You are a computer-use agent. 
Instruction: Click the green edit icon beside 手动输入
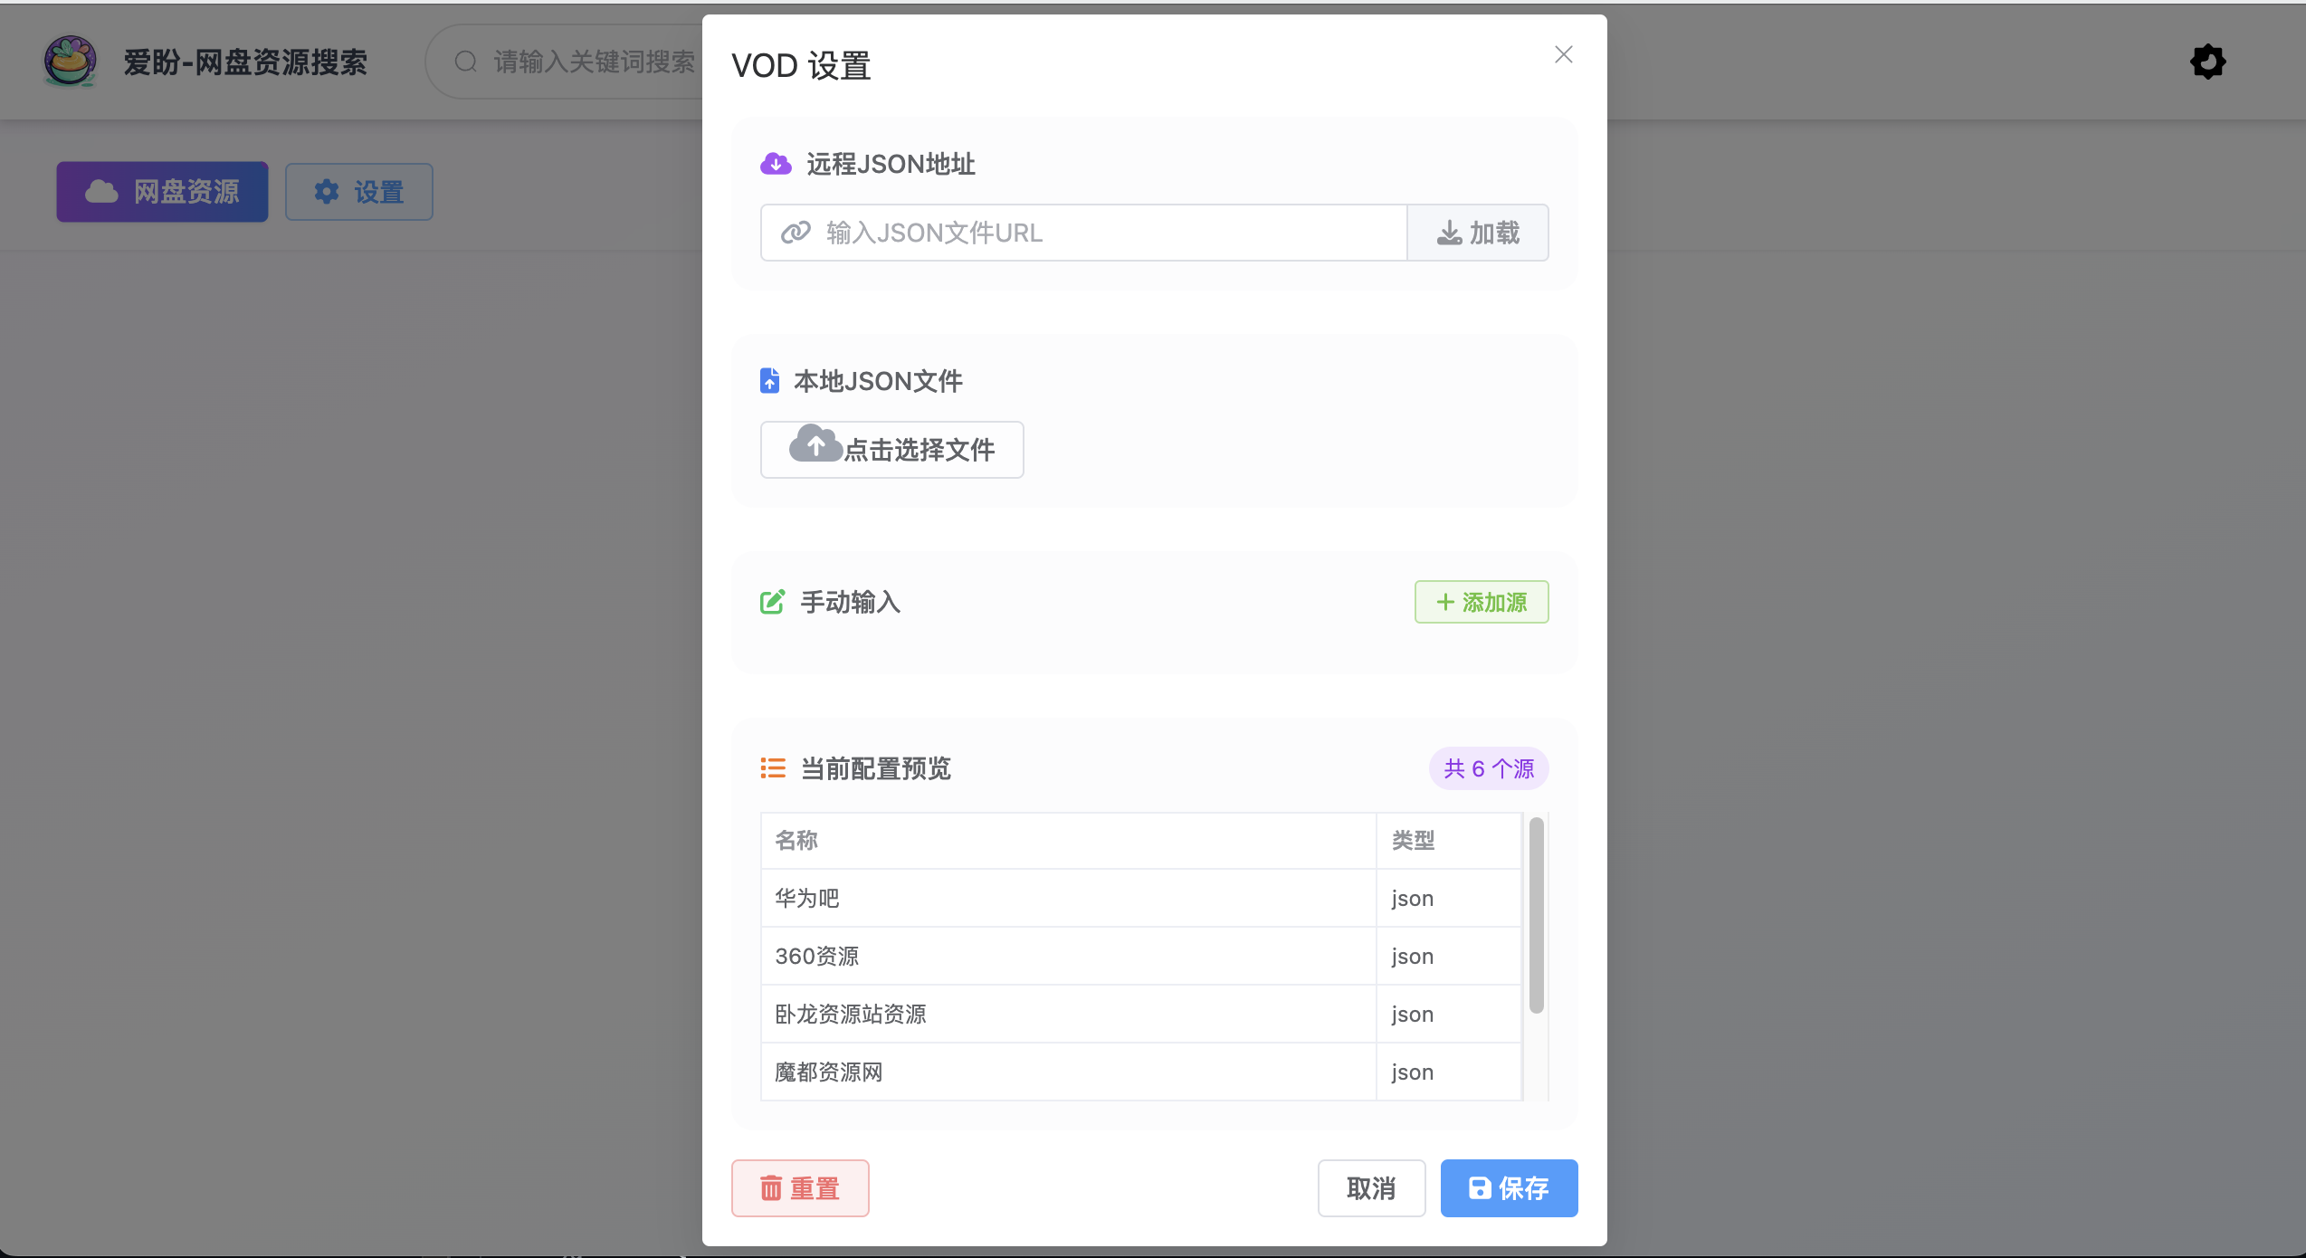click(x=772, y=602)
